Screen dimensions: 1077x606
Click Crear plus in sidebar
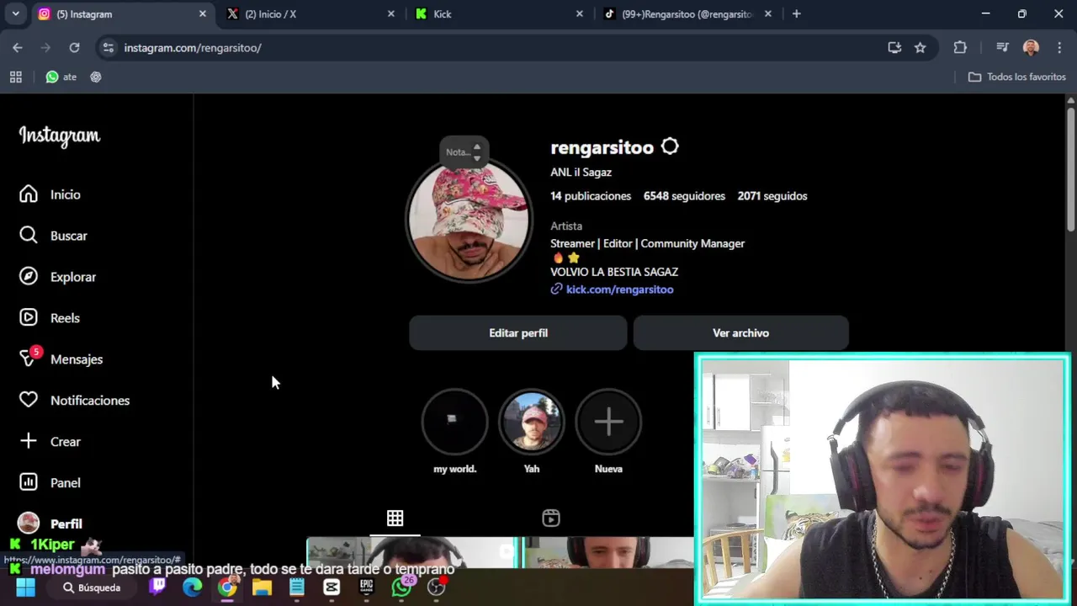[x=50, y=442]
